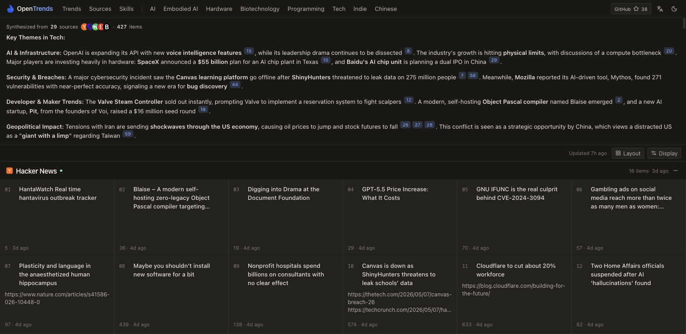Open the Hacker News section heading
Image resolution: width=686 pixels, height=334 pixels.
[x=36, y=171]
